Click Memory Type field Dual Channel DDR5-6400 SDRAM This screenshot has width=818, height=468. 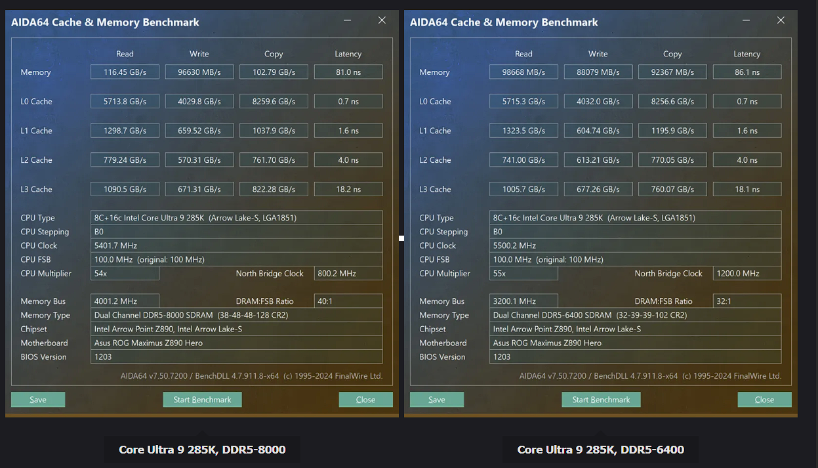click(x=635, y=315)
